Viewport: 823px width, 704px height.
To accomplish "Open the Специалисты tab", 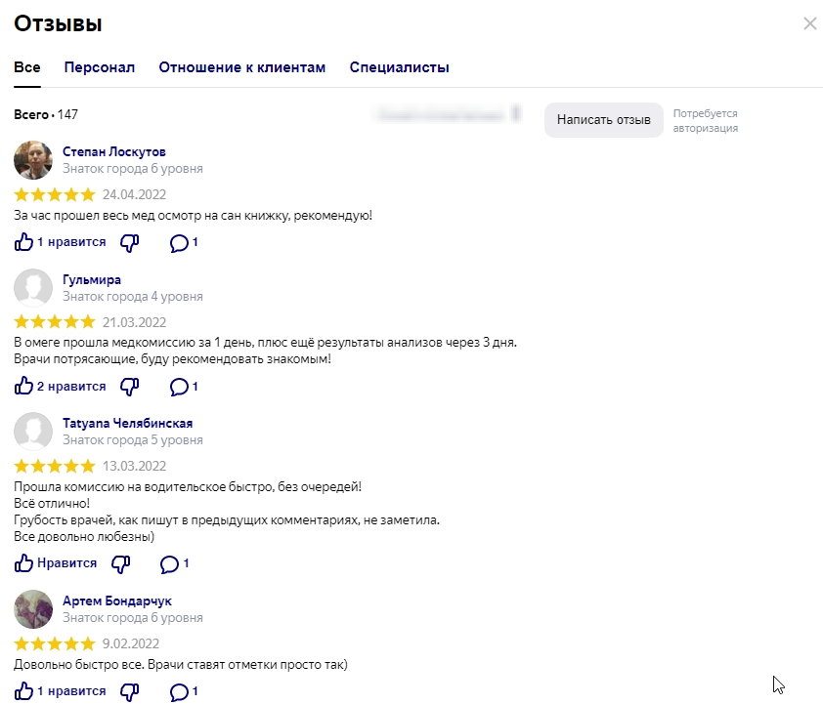I will [399, 67].
